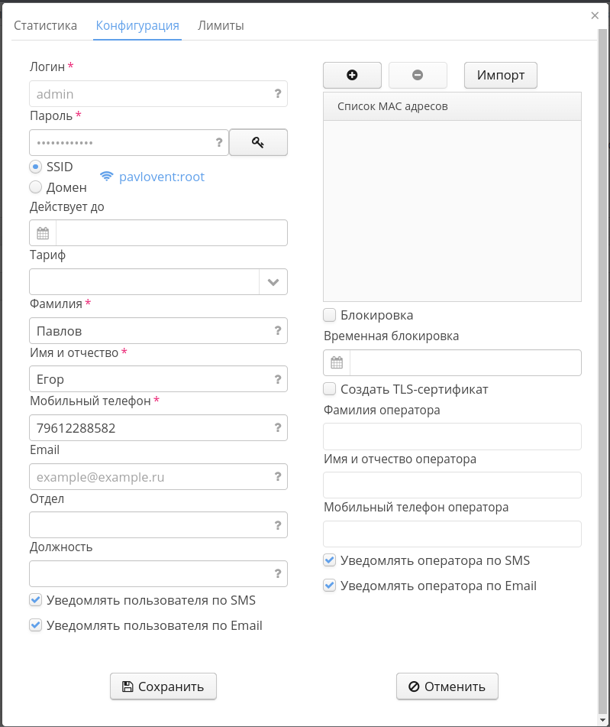Open calendar icon for Действует до

(43, 233)
